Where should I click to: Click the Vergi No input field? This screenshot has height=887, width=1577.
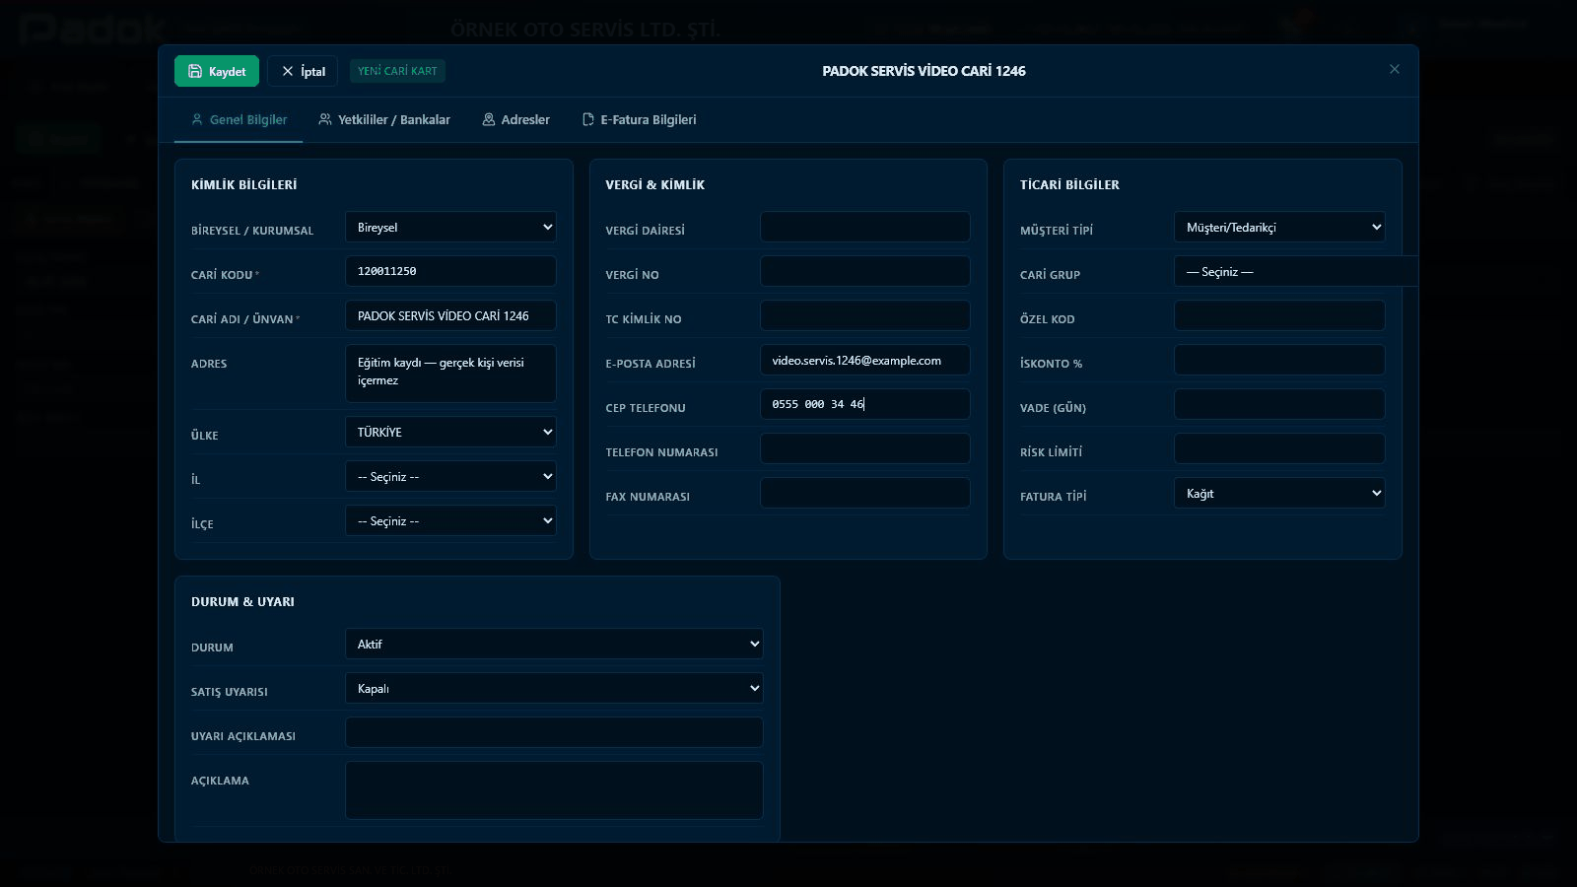click(x=864, y=271)
